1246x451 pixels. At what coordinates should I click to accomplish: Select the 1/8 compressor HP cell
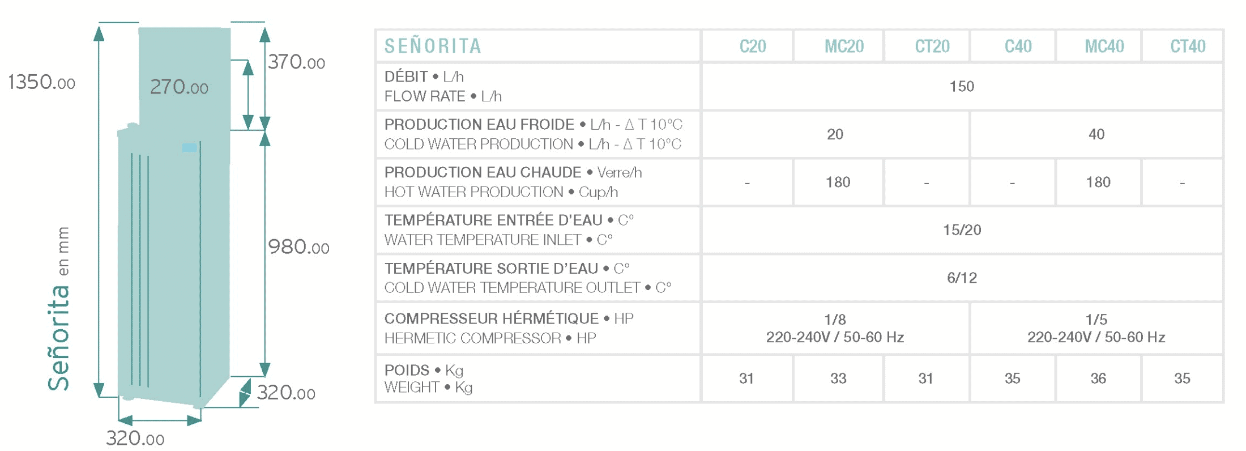pyautogui.click(x=835, y=328)
